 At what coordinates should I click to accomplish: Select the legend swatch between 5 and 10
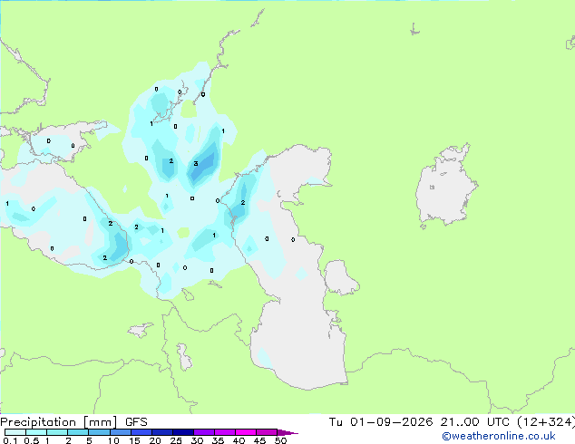click(99, 432)
